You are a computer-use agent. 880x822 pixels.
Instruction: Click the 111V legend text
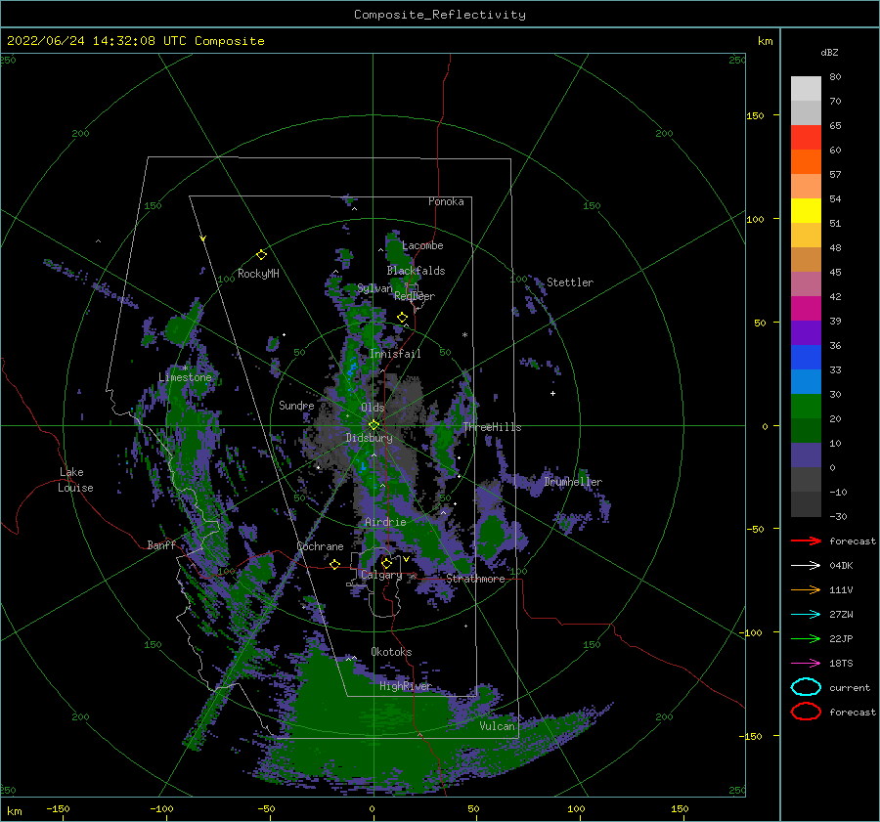[841, 589]
